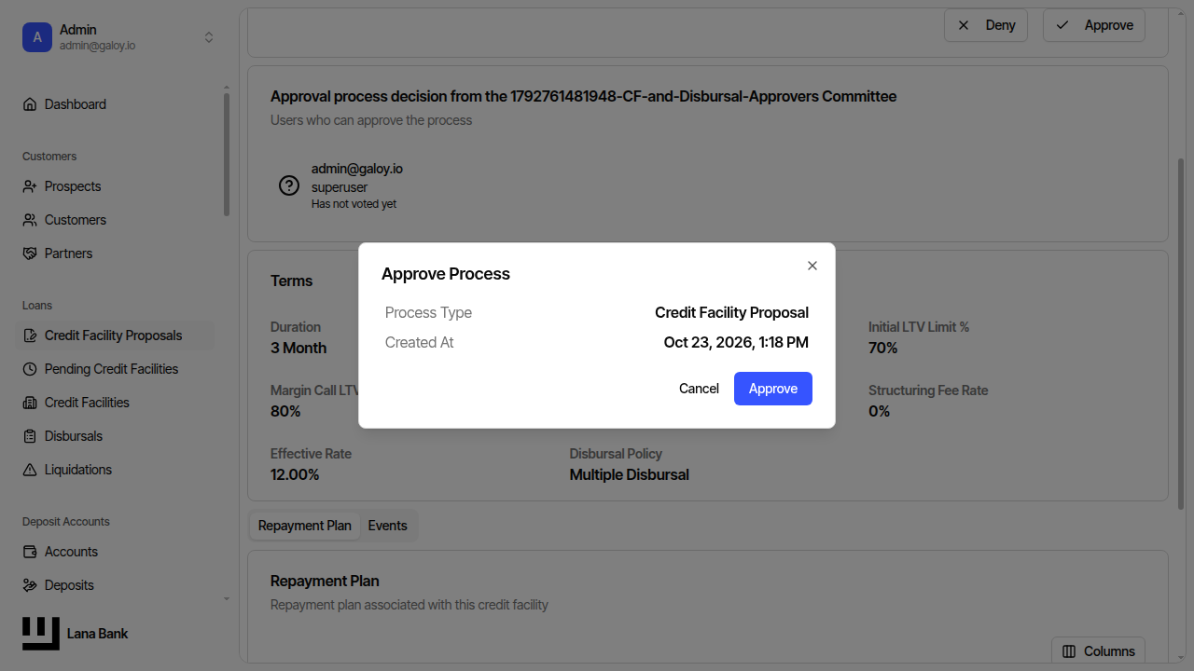Switch to the Repayment Plan tab
Image resolution: width=1194 pixels, height=671 pixels.
(x=305, y=526)
